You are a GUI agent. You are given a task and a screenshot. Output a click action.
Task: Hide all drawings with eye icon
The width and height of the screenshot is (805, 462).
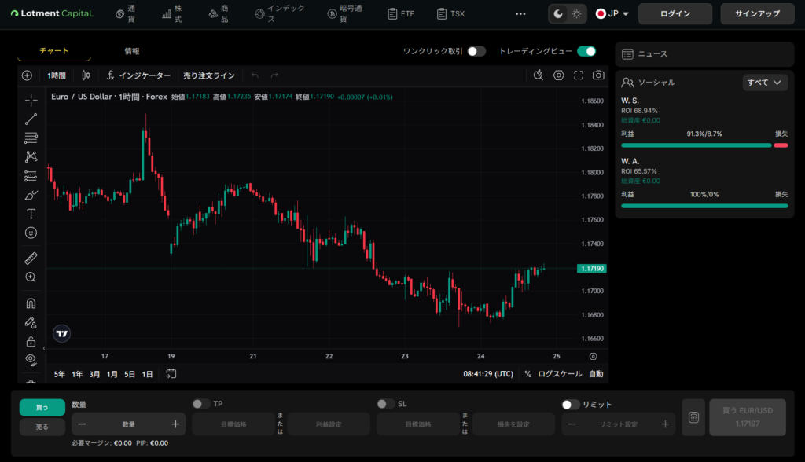click(x=31, y=360)
